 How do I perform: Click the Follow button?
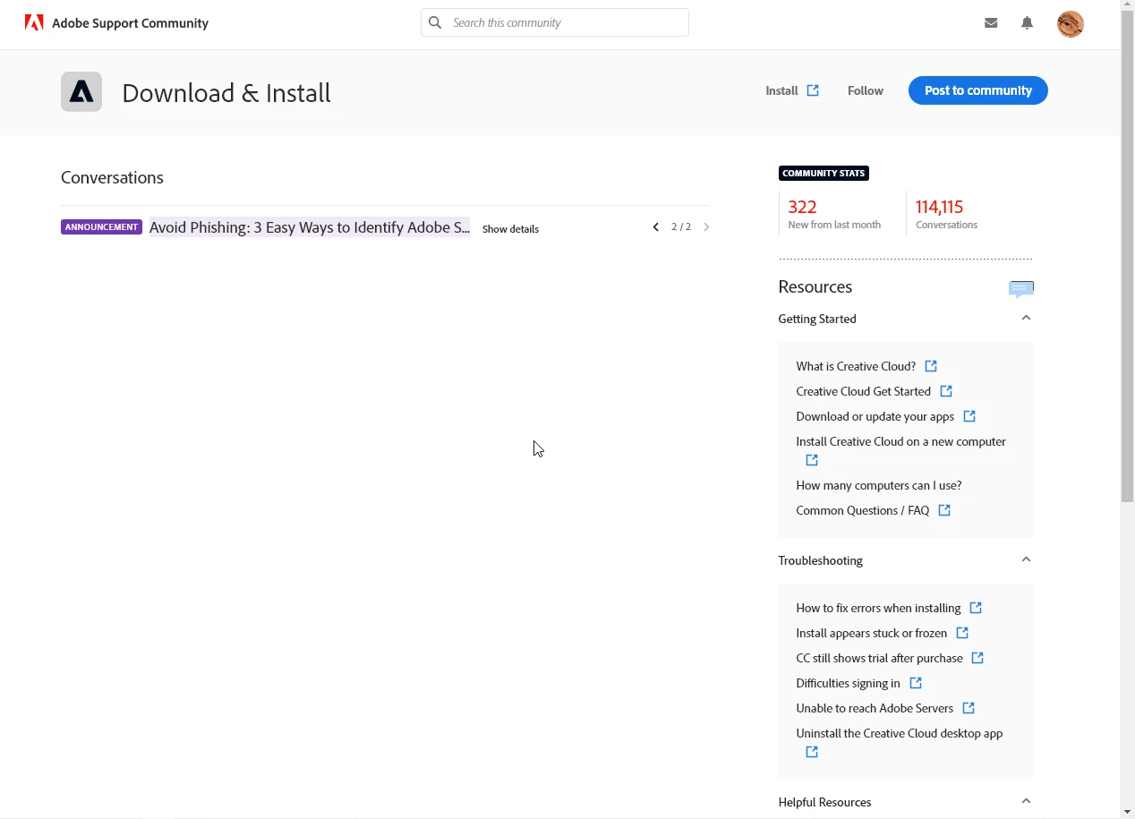[866, 90]
